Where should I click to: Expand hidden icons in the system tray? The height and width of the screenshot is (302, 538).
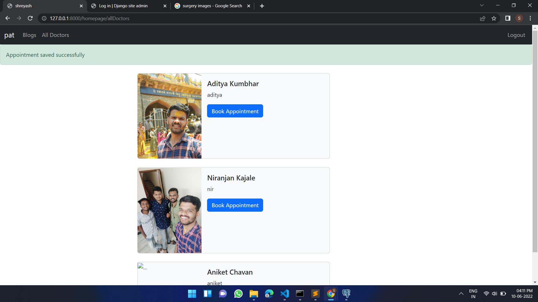pos(461,294)
